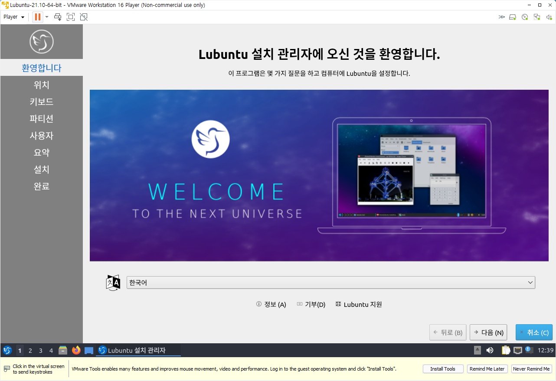
Task: Select the 파티션 step in sidebar
Action: [x=42, y=119]
